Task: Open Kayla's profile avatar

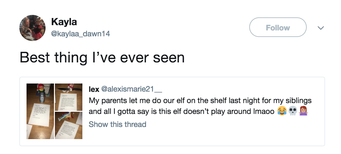Action: click(x=32, y=28)
